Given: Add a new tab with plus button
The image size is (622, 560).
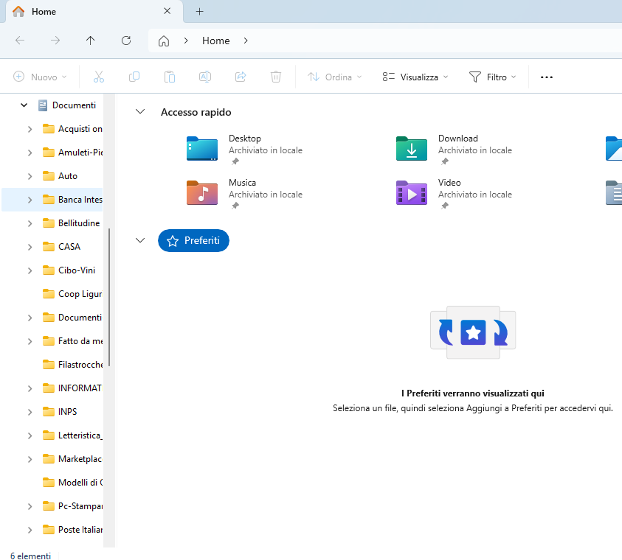Looking at the screenshot, I should pyautogui.click(x=199, y=12).
